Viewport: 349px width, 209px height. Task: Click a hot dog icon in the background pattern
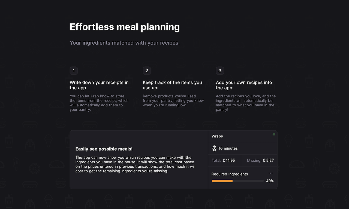(30, 125)
